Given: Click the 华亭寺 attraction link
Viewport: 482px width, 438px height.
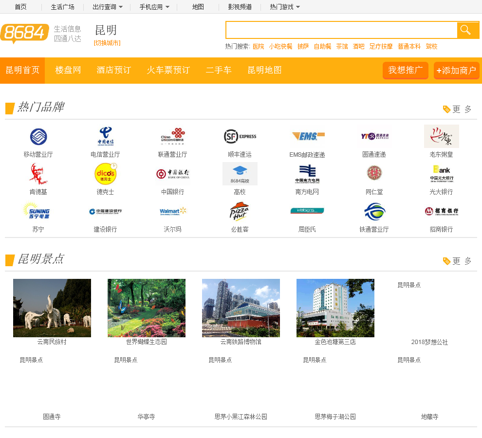Looking at the screenshot, I should click(x=146, y=417).
